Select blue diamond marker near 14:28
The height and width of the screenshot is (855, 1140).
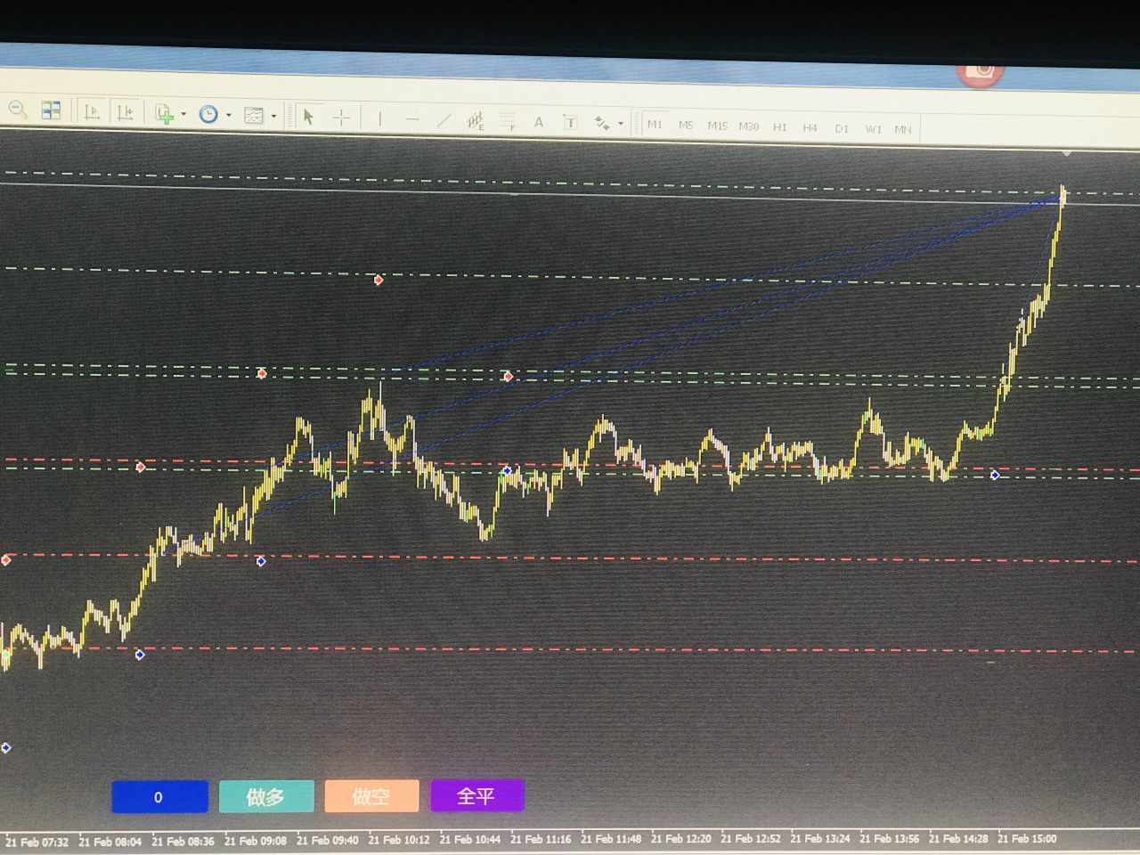995,476
